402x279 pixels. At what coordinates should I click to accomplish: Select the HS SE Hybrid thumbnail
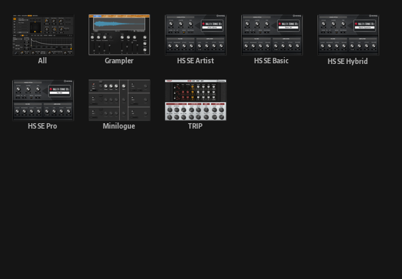348,35
